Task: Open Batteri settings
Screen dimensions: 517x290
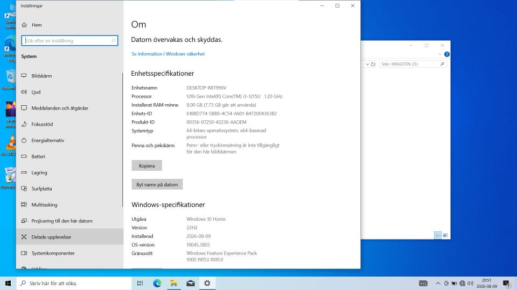Action: click(x=69, y=156)
